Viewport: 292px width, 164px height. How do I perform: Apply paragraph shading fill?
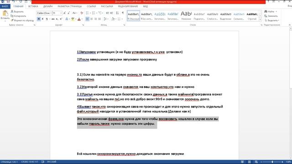click(x=113, y=19)
